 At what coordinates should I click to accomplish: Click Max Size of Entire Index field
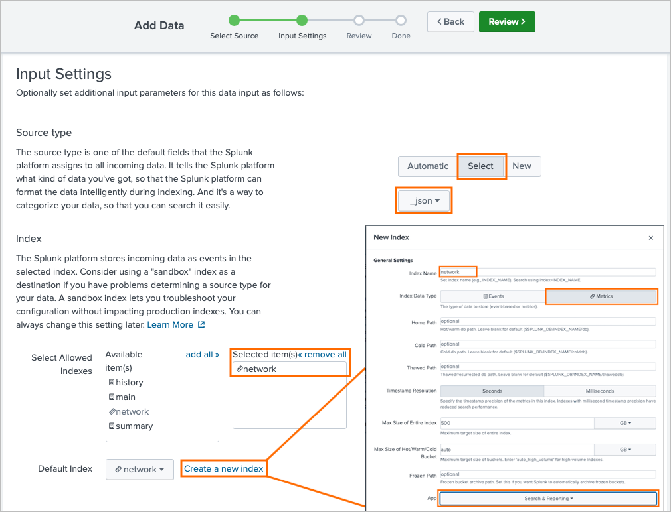518,423
